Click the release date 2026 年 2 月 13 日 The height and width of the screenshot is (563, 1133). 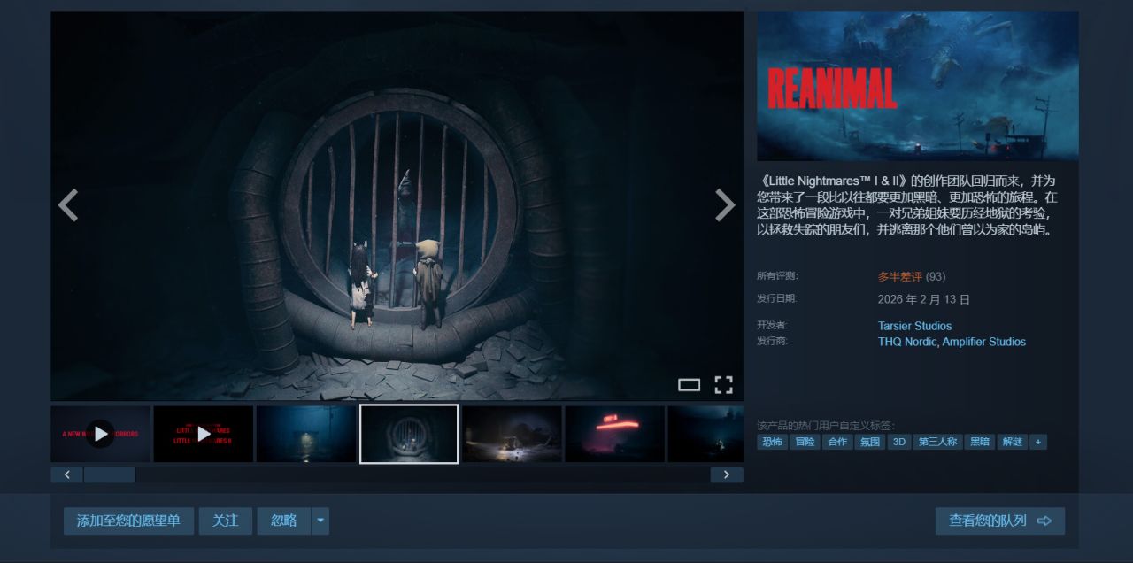[x=924, y=299]
